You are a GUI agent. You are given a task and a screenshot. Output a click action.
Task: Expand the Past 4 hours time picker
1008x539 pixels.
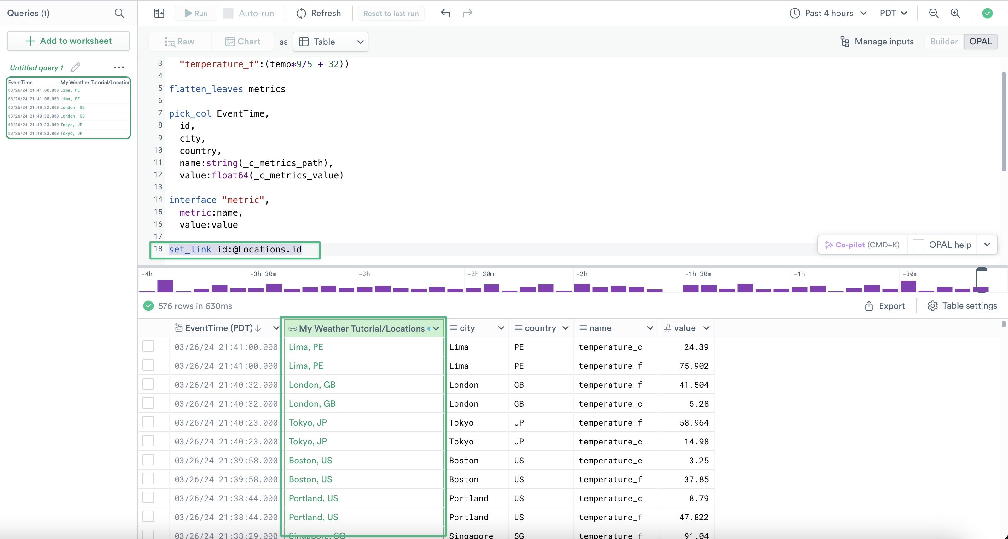point(828,13)
